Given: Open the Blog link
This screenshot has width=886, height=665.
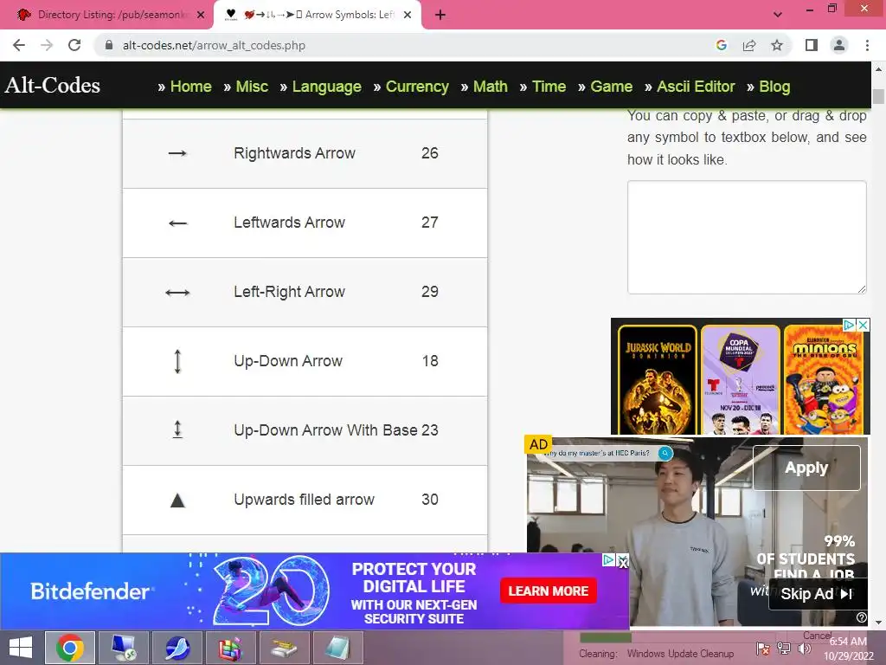Looking at the screenshot, I should pos(774,87).
